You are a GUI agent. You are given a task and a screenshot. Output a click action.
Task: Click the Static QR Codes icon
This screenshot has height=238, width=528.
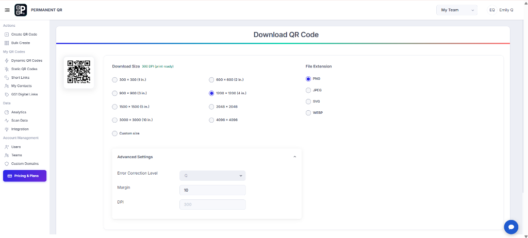tap(7, 69)
